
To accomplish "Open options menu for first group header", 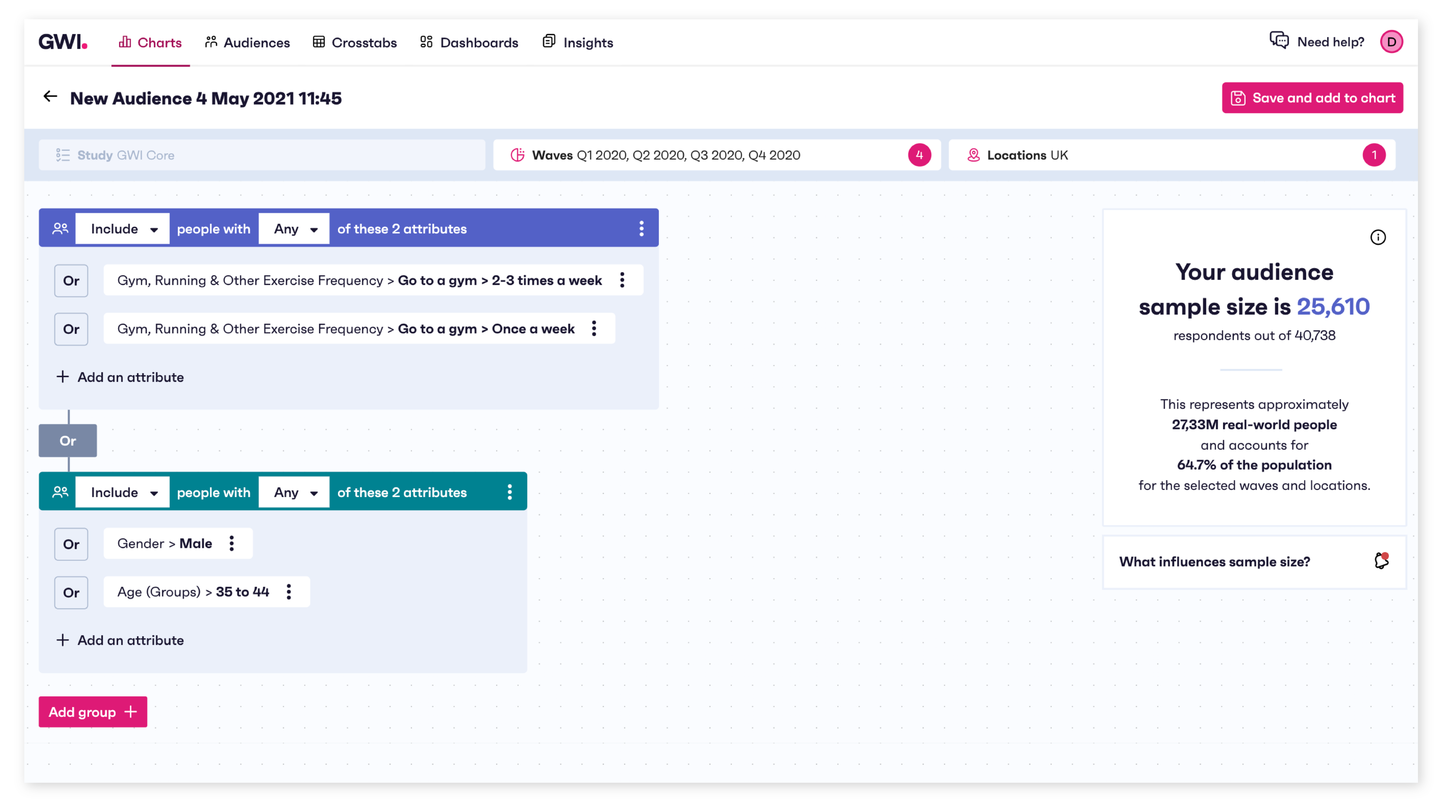I will (x=641, y=228).
